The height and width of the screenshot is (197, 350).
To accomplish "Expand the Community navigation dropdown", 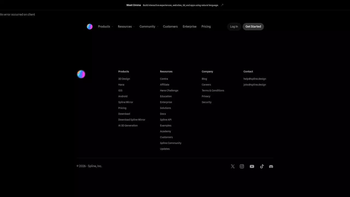I will pos(149,27).
